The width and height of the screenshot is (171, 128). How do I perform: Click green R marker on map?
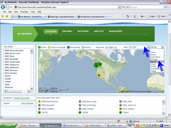(96, 66)
